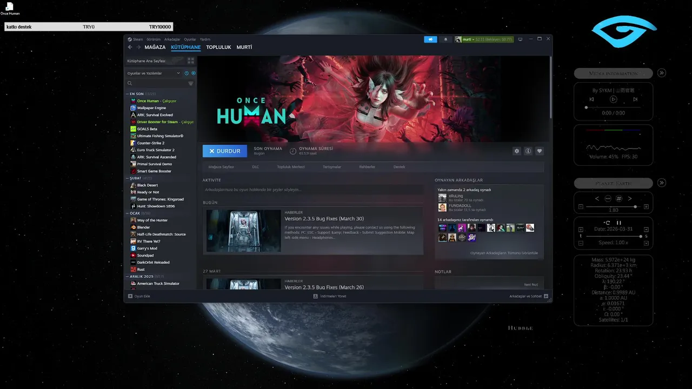Select Euro Truck Simulator 2 entry

156,150
